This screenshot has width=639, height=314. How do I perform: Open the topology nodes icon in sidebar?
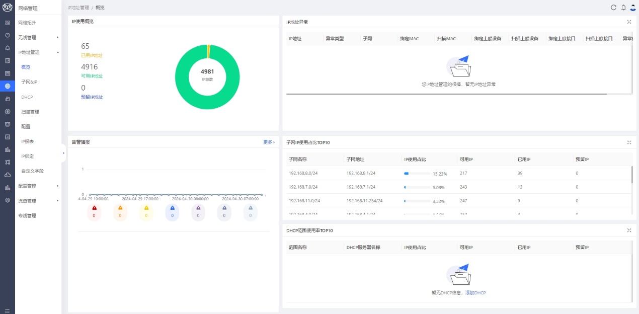(x=8, y=162)
